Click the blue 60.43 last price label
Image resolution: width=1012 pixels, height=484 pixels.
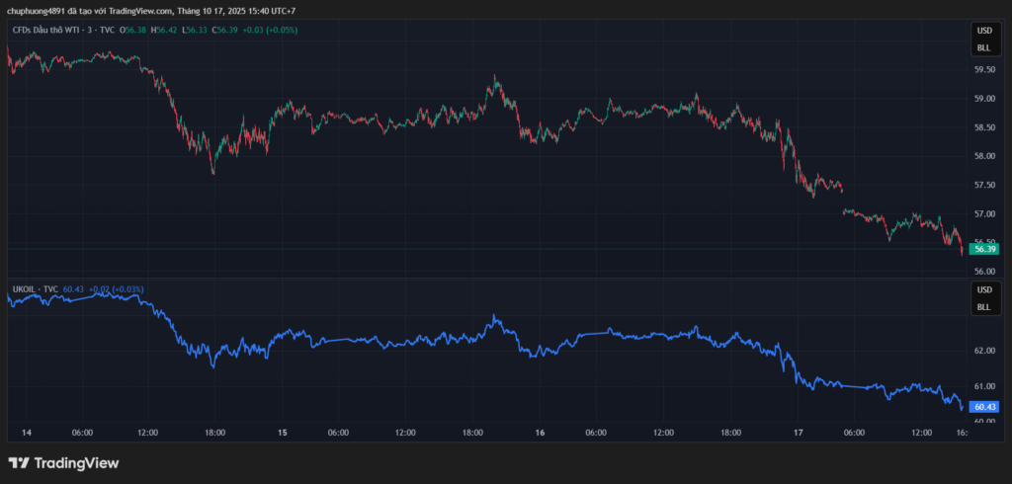[984, 406]
